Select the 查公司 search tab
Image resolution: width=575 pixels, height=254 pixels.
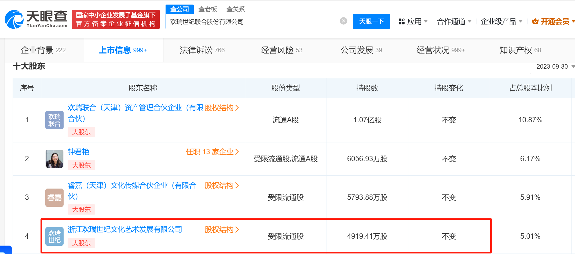coord(180,9)
